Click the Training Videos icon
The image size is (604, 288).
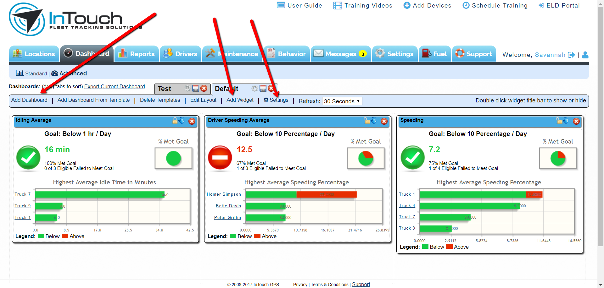point(337,5)
